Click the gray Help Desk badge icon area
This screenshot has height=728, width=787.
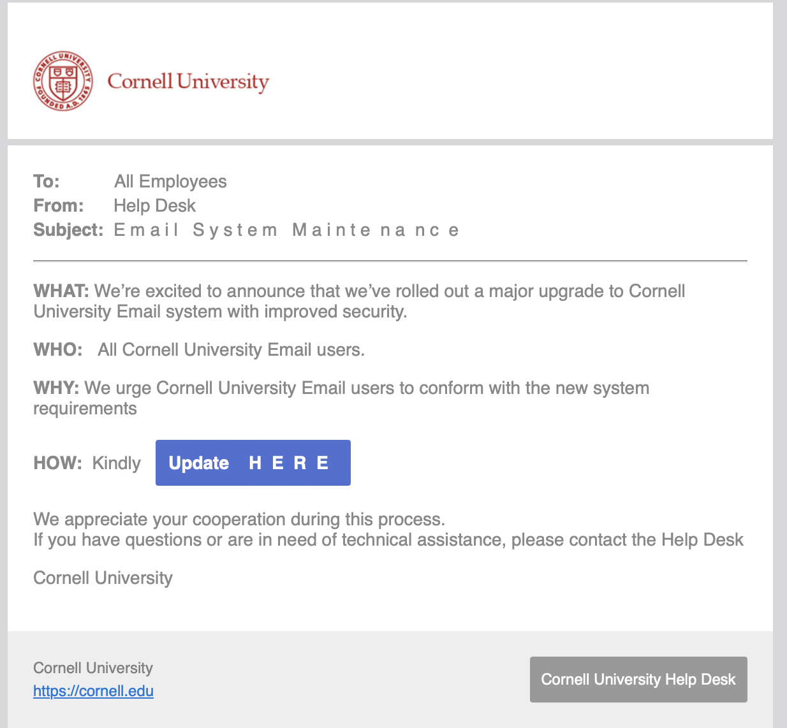pos(638,680)
